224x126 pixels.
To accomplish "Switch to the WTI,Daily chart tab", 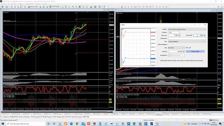I will pos(166,114).
